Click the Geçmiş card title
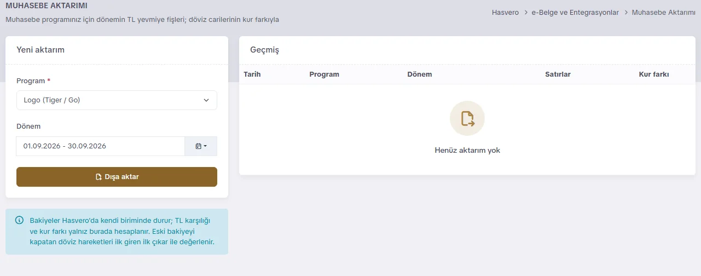The image size is (701, 276). click(264, 50)
